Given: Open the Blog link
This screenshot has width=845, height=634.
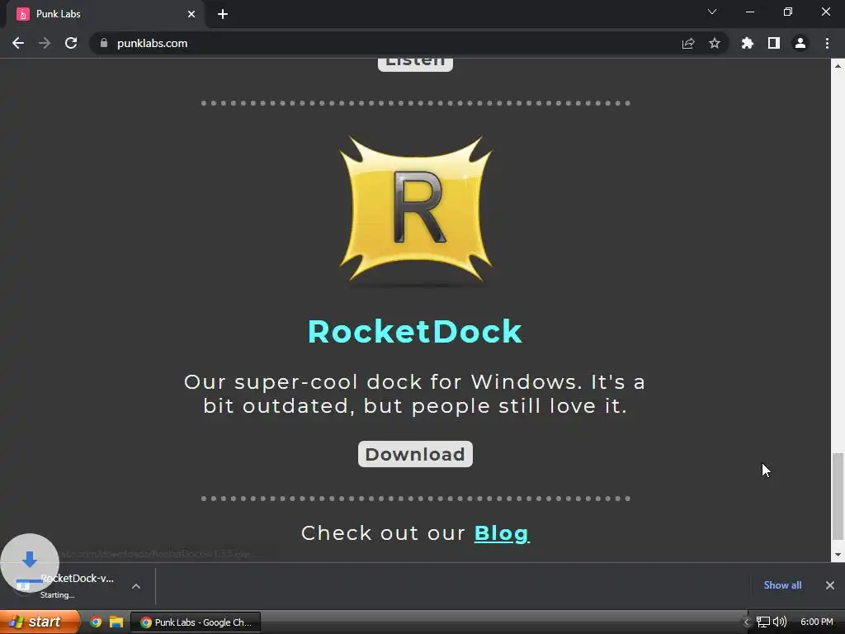Looking at the screenshot, I should pos(502,532).
